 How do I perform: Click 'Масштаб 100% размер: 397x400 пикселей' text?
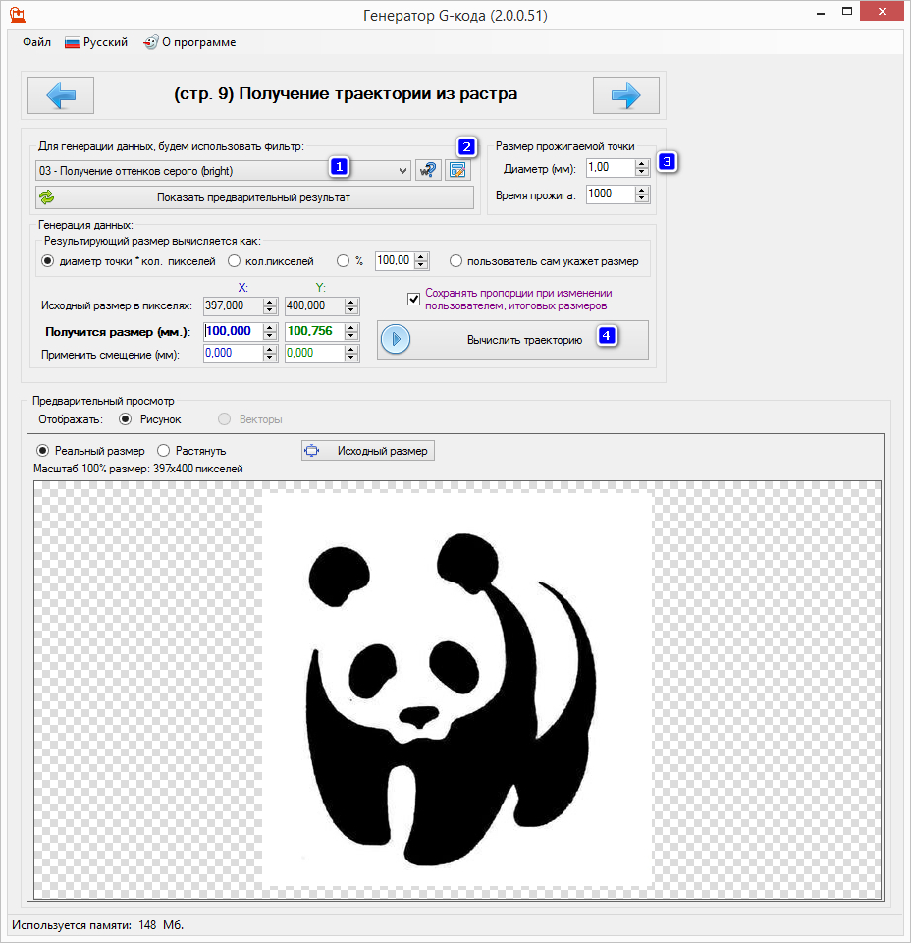[138, 469]
